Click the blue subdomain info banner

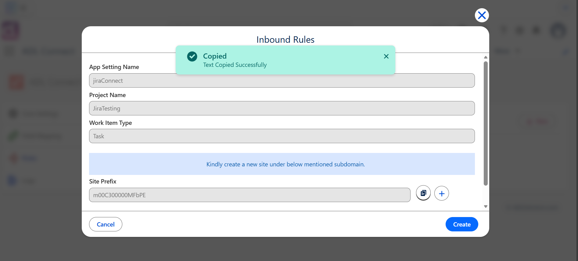pos(282,164)
